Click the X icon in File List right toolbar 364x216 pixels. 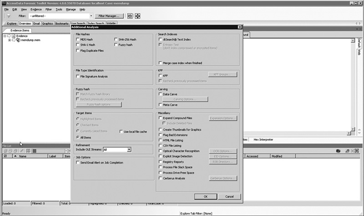click(352, 151)
